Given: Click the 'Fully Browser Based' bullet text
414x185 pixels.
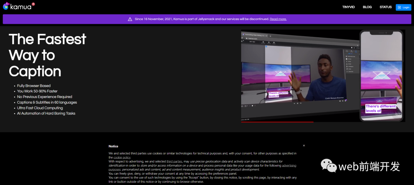Looking at the screenshot, I should coord(34,86).
